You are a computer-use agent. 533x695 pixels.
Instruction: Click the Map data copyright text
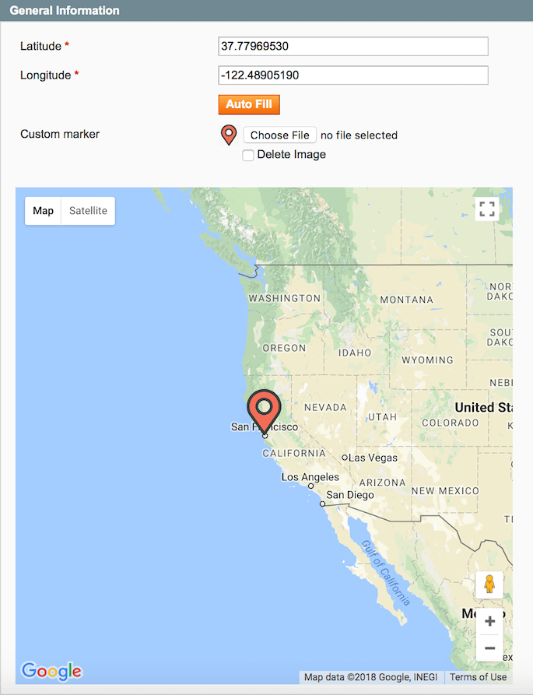372,677
